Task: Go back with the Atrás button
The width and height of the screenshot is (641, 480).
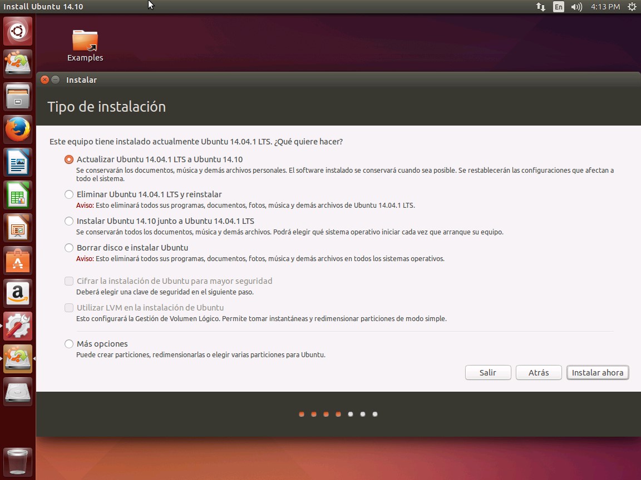Action: 539,373
